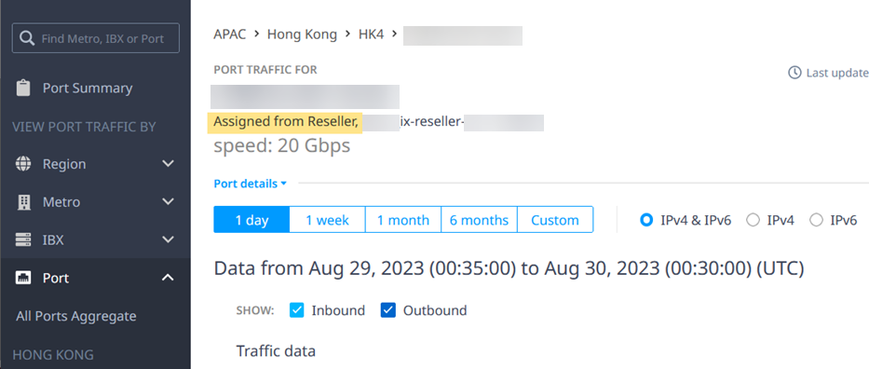Click the Region globe icon
Image resolution: width=869 pixels, height=369 pixels.
tap(23, 164)
